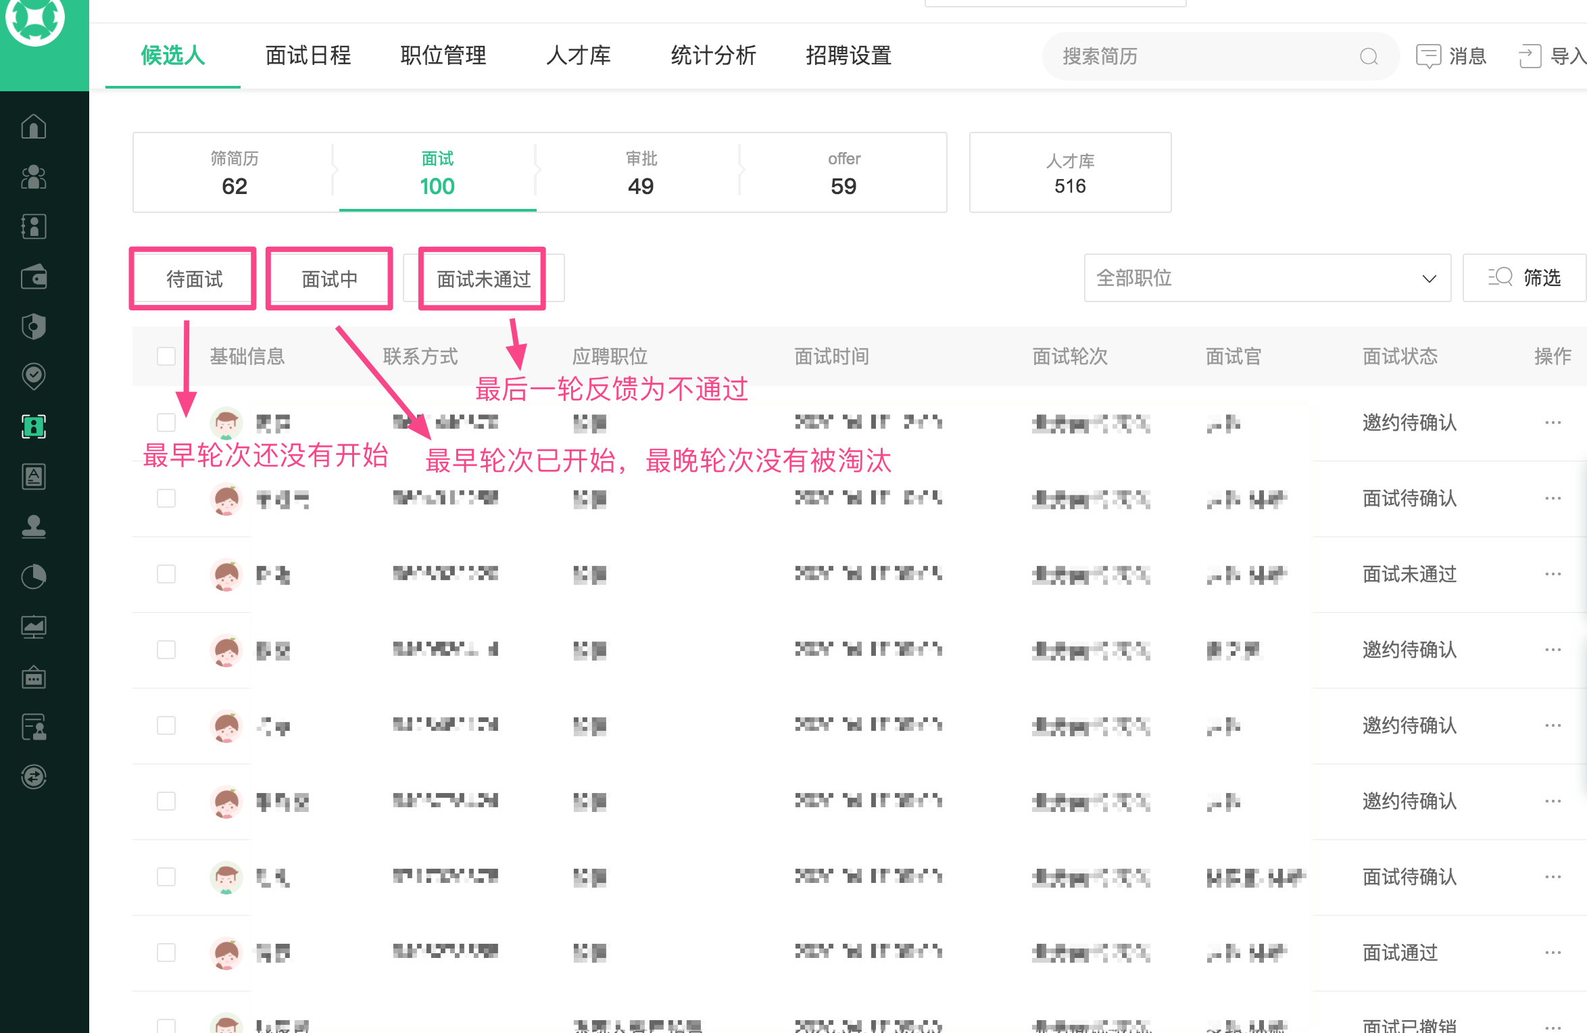Click the wallet icon in sidebar
Viewport: 1587px width, 1033px height.
(34, 277)
